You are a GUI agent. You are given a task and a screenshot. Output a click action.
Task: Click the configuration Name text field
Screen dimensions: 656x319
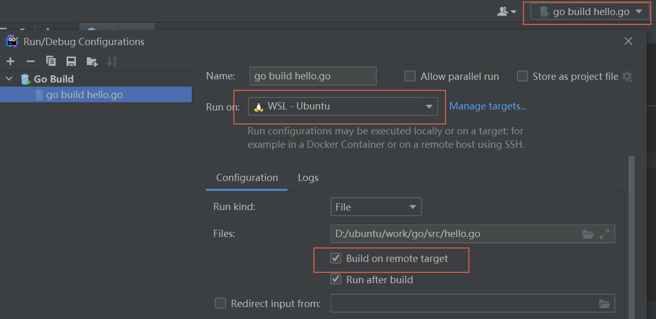tap(312, 77)
